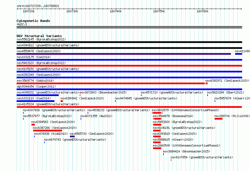Click nsv5620284 (Ebert2021) label
Screen dimensions: 250x171
[226, 92]
